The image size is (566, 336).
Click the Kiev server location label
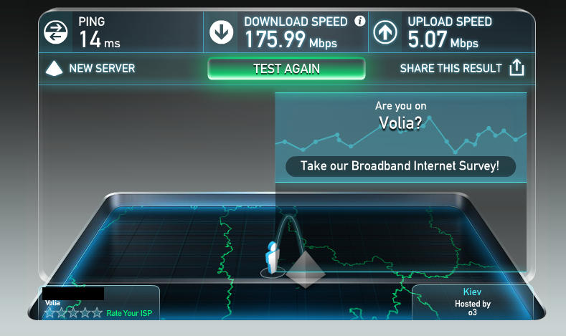coord(472,292)
